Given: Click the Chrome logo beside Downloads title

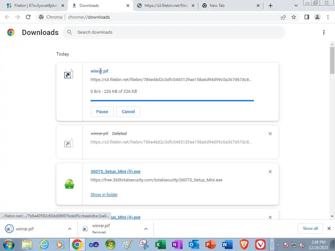Looking at the screenshot, I should tap(11, 32).
